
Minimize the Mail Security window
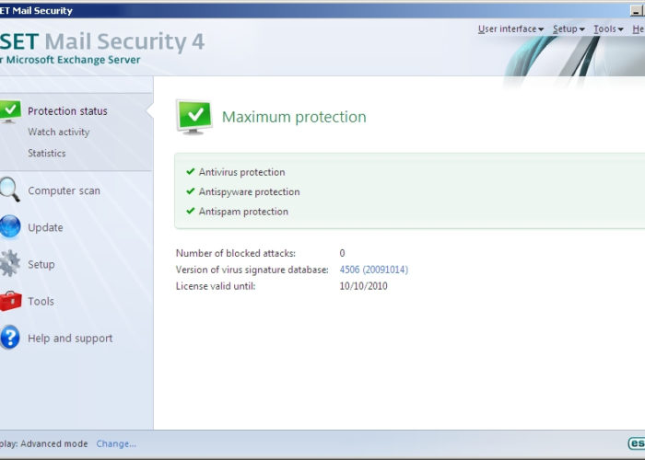click(x=636, y=11)
